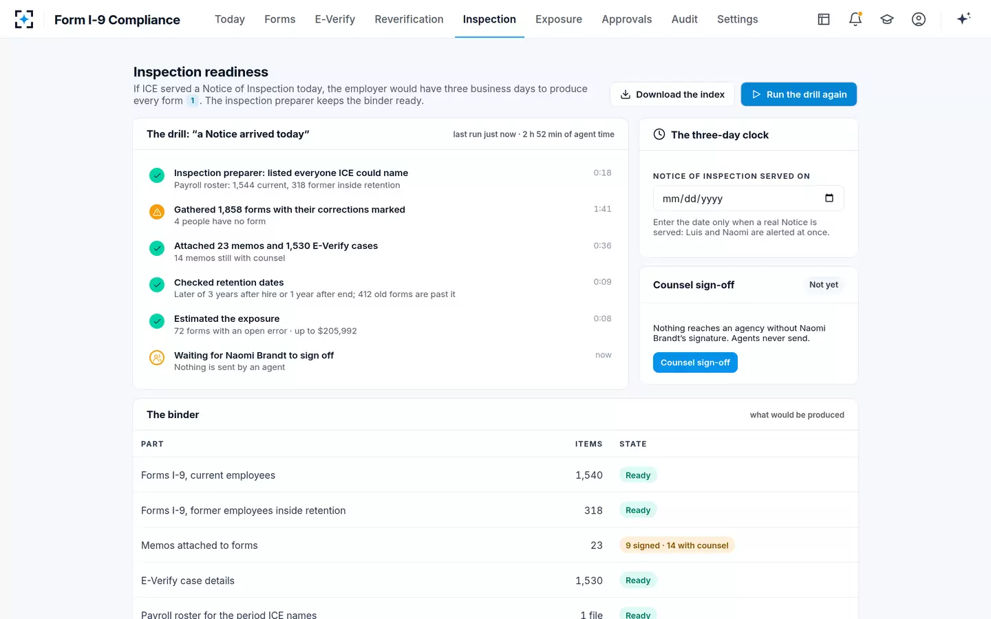This screenshot has width=991, height=619.
Task: Click footnote marker 1 in description
Action: tap(193, 100)
